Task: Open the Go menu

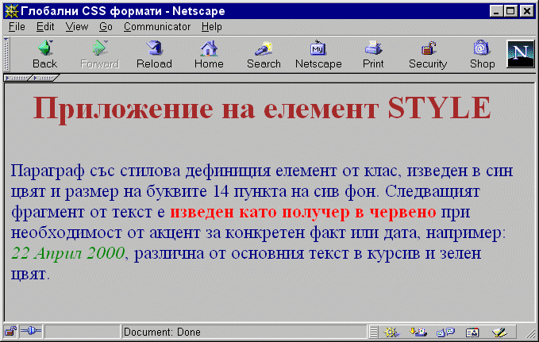Action: tap(106, 26)
